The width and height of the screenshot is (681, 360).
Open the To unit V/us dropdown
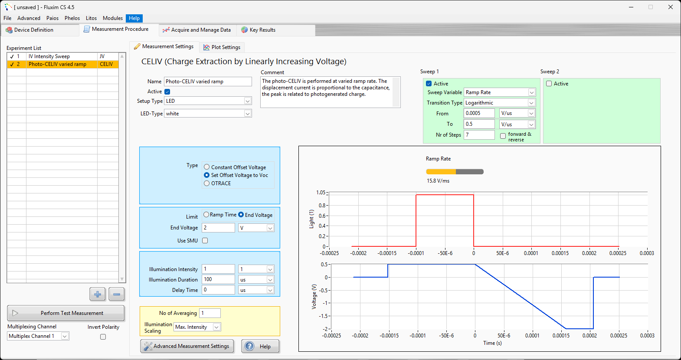tap(531, 124)
